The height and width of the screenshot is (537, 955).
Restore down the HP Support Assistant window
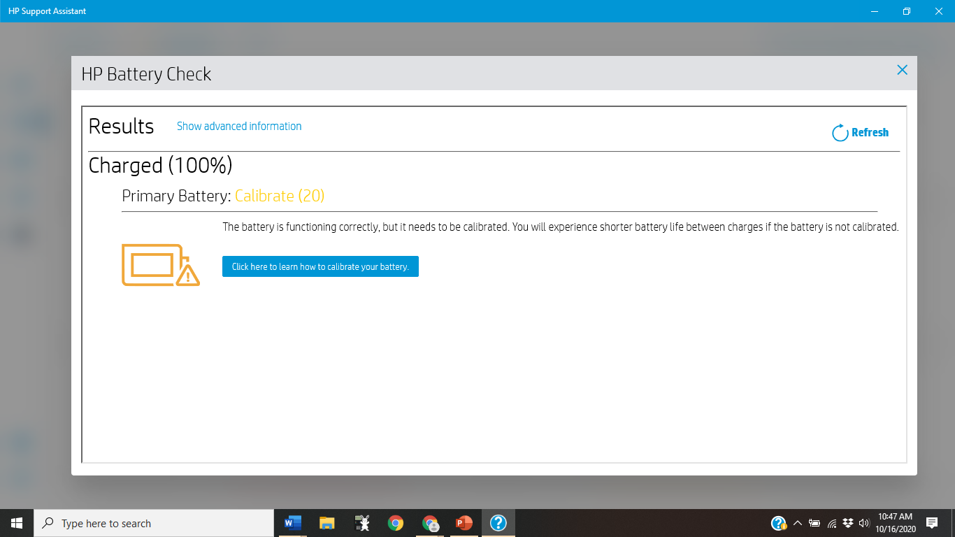[907, 11]
